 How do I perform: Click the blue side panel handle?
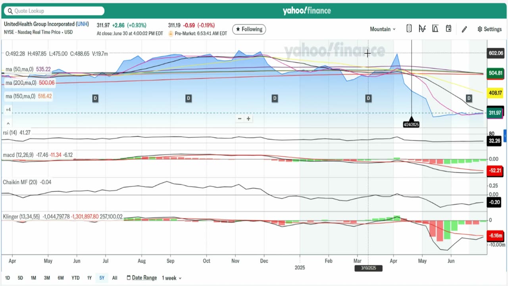pyautogui.click(x=505, y=136)
